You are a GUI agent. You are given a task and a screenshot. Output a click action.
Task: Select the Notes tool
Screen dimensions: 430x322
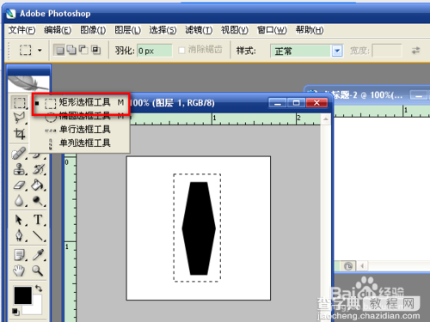(20, 254)
